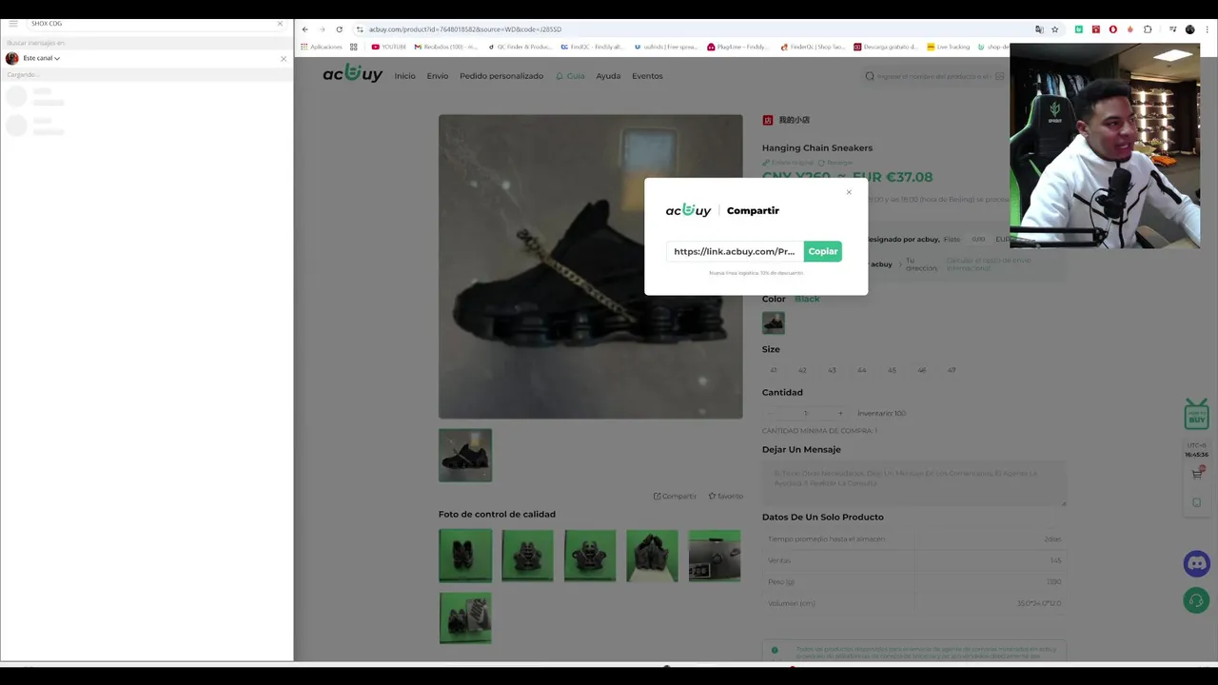The height and width of the screenshot is (685, 1218).
Task: Go back in the browser
Action: [x=304, y=29]
